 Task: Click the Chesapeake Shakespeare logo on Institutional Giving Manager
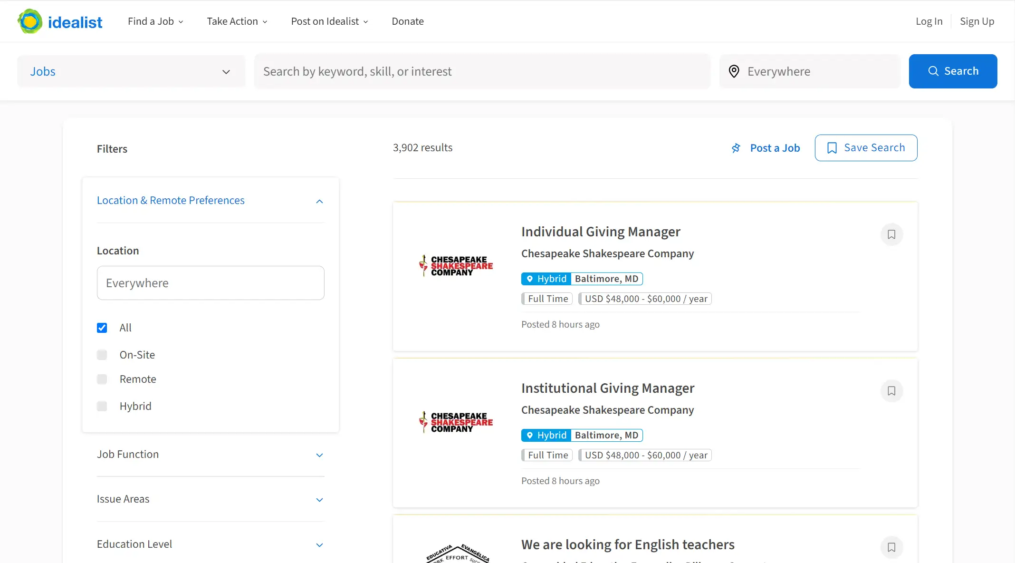[x=456, y=422]
